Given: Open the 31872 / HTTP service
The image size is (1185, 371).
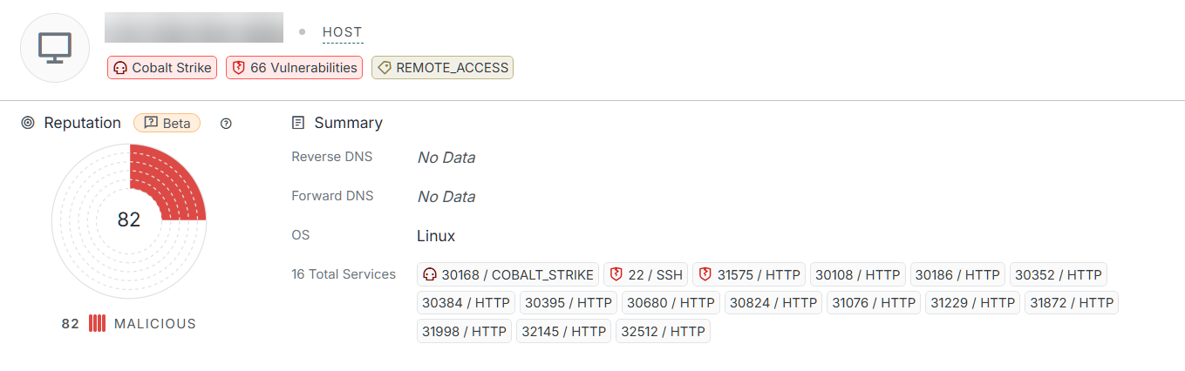Looking at the screenshot, I should (x=1072, y=303).
